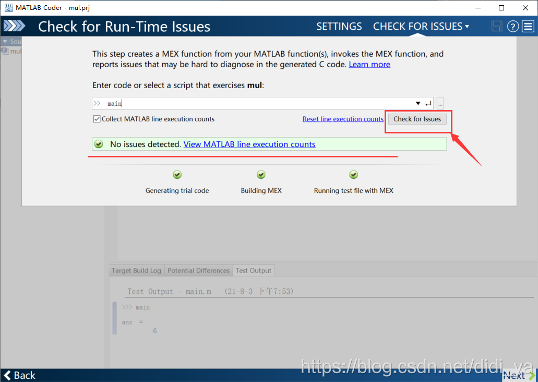Click the 'Building MEX' label

pyautogui.click(x=261, y=191)
